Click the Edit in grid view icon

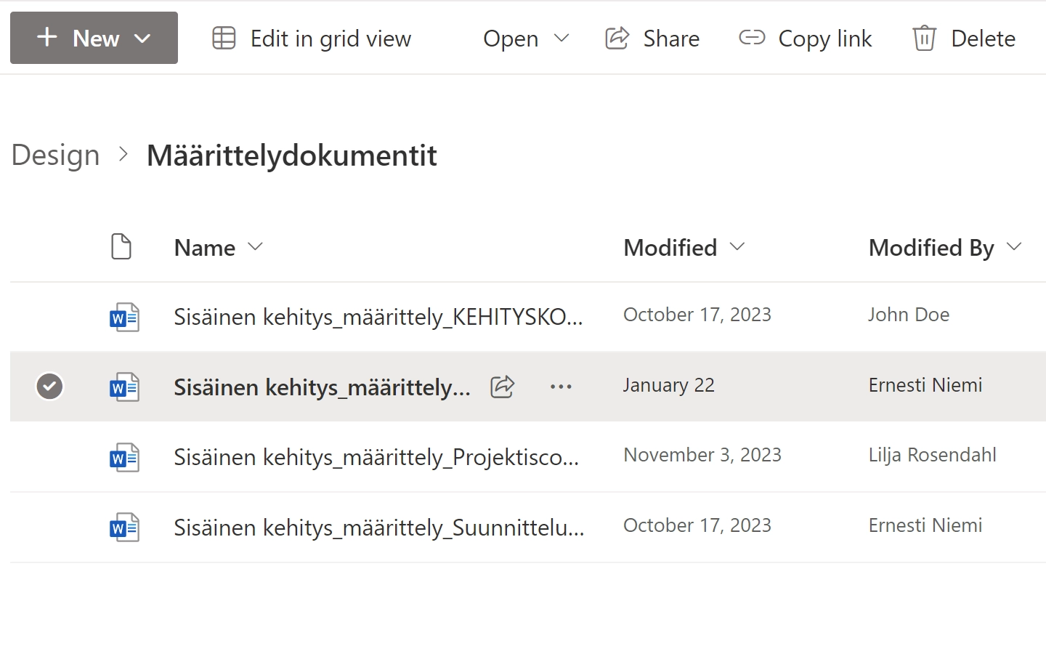coord(223,38)
